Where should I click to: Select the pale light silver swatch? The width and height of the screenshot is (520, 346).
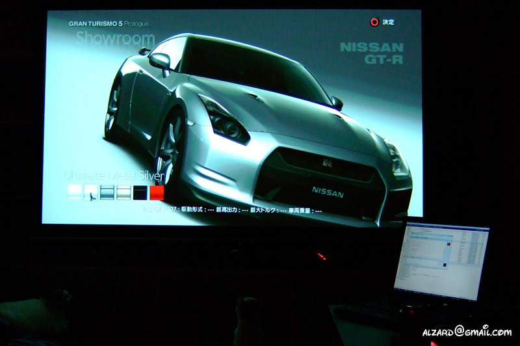(123, 193)
